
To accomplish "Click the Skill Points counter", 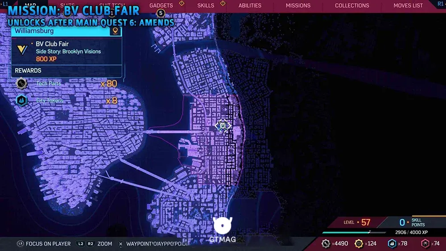I will coord(412,222).
